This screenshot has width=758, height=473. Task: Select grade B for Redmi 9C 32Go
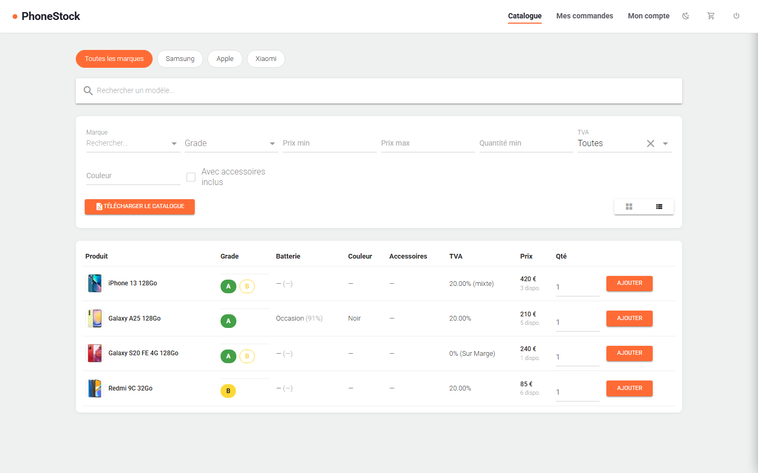tap(228, 391)
